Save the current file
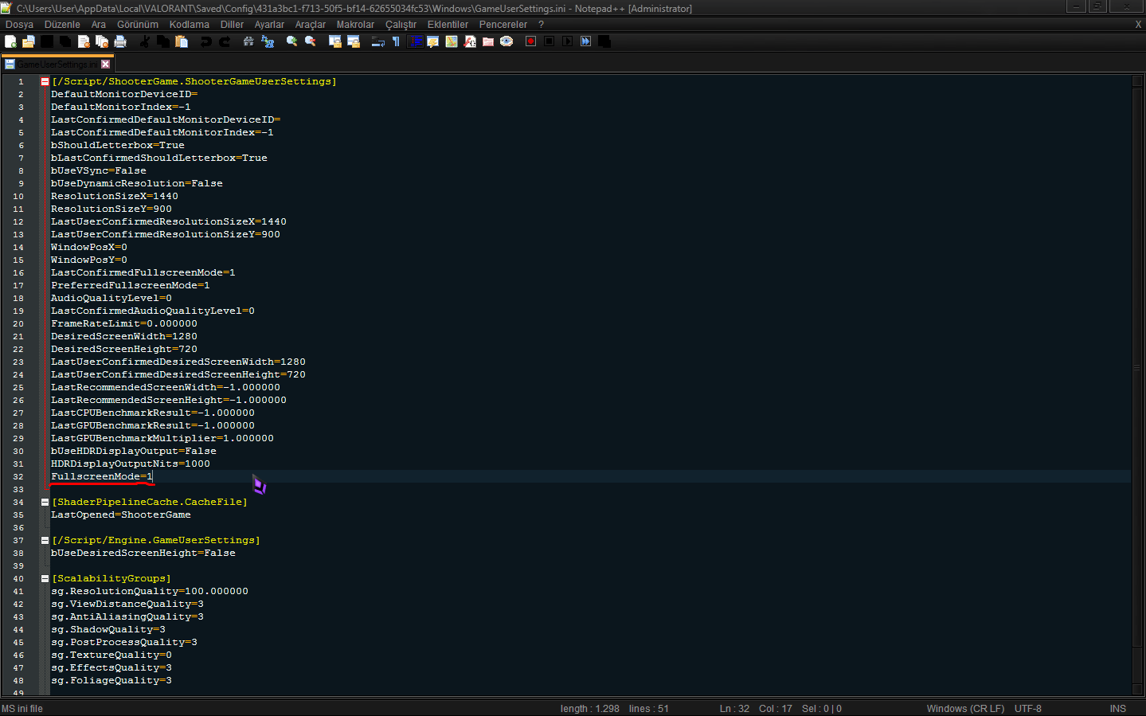1146x716 pixels. click(x=45, y=41)
